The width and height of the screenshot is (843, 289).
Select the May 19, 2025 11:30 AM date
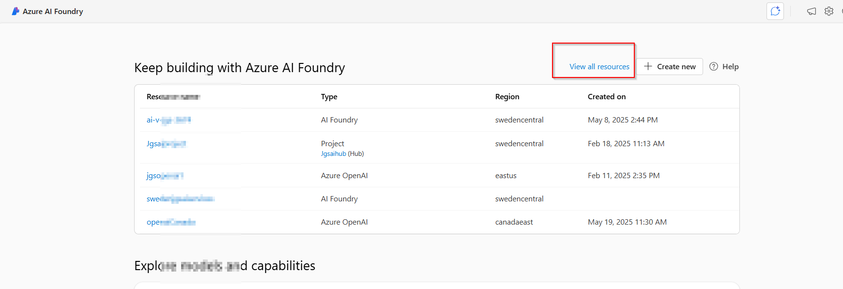pos(627,222)
